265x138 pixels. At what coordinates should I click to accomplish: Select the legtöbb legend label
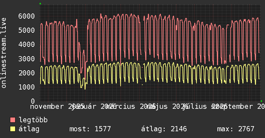pos(33,120)
